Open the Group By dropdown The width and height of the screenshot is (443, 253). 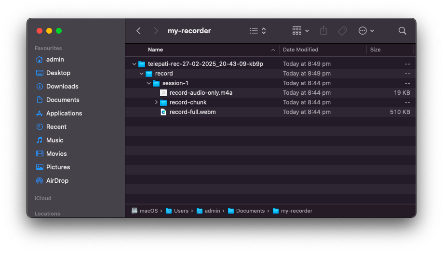(301, 31)
